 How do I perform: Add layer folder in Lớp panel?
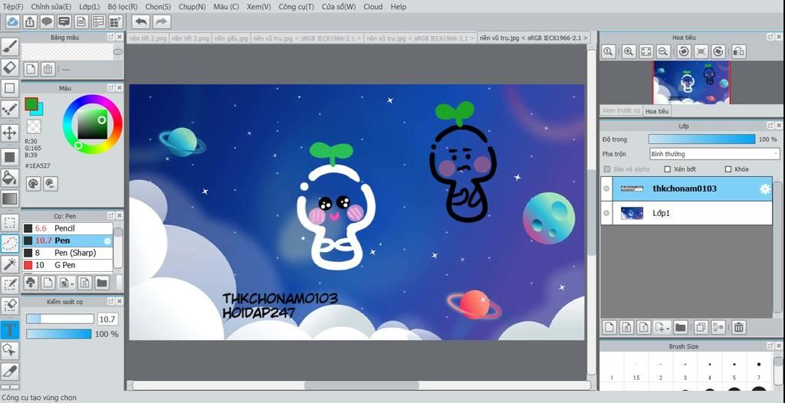click(680, 327)
